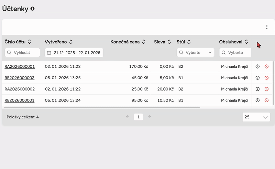Viewport: 275px width, 169px height.
Task: Show details for receipt with 170,00 Kč
Action: tap(257, 66)
